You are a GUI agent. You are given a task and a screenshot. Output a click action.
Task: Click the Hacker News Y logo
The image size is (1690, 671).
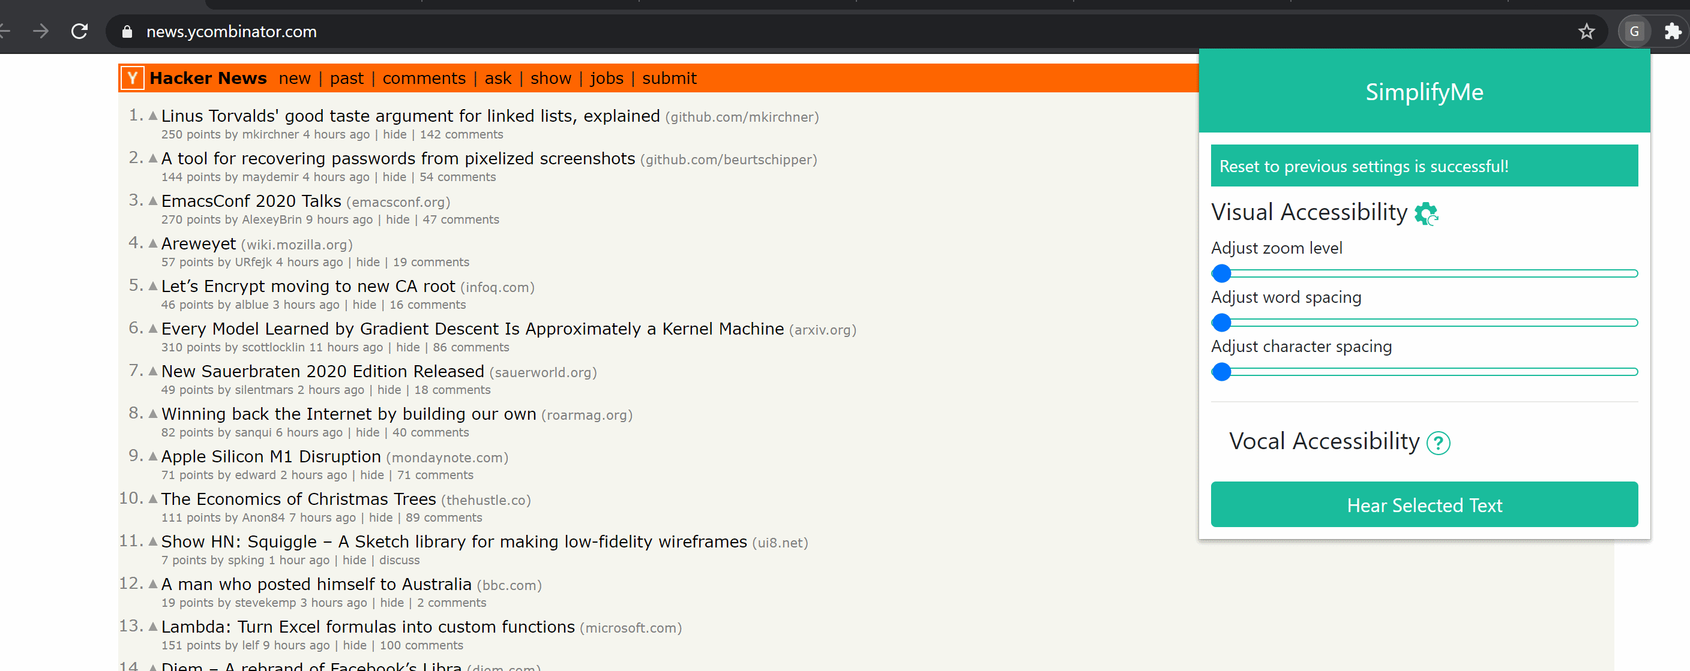[132, 78]
